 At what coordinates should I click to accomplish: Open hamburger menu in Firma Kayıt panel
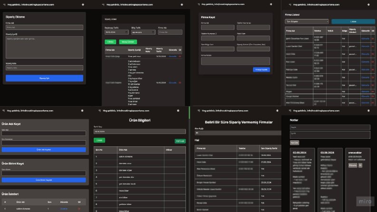[199, 4]
